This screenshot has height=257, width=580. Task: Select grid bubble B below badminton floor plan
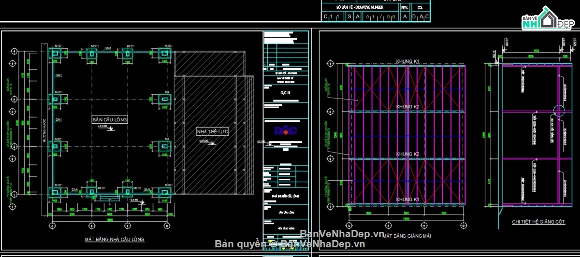(x=91, y=225)
